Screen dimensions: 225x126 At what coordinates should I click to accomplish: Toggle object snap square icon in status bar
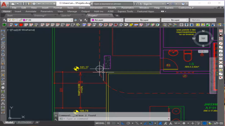(151, 123)
